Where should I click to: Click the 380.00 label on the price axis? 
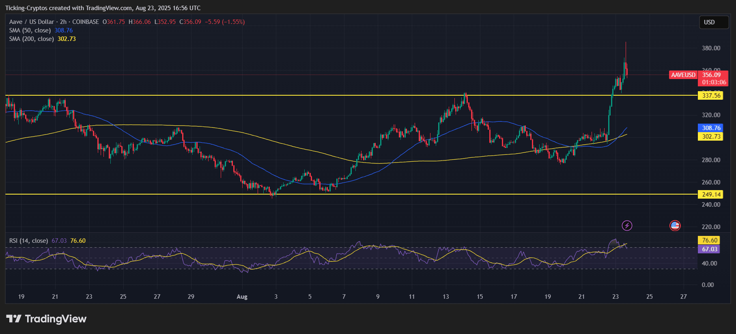pyautogui.click(x=711, y=48)
